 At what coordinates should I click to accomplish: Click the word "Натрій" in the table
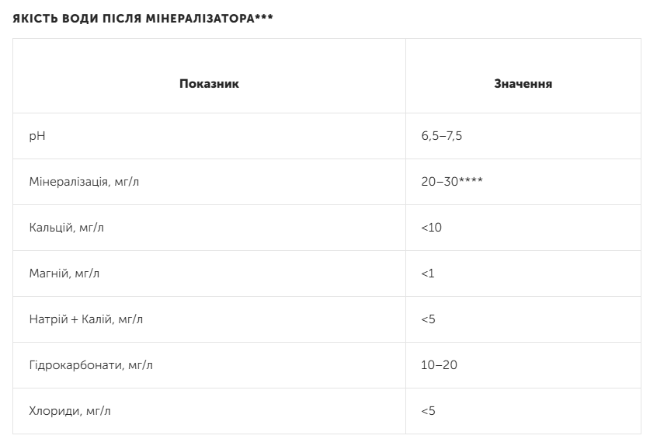click(x=46, y=319)
